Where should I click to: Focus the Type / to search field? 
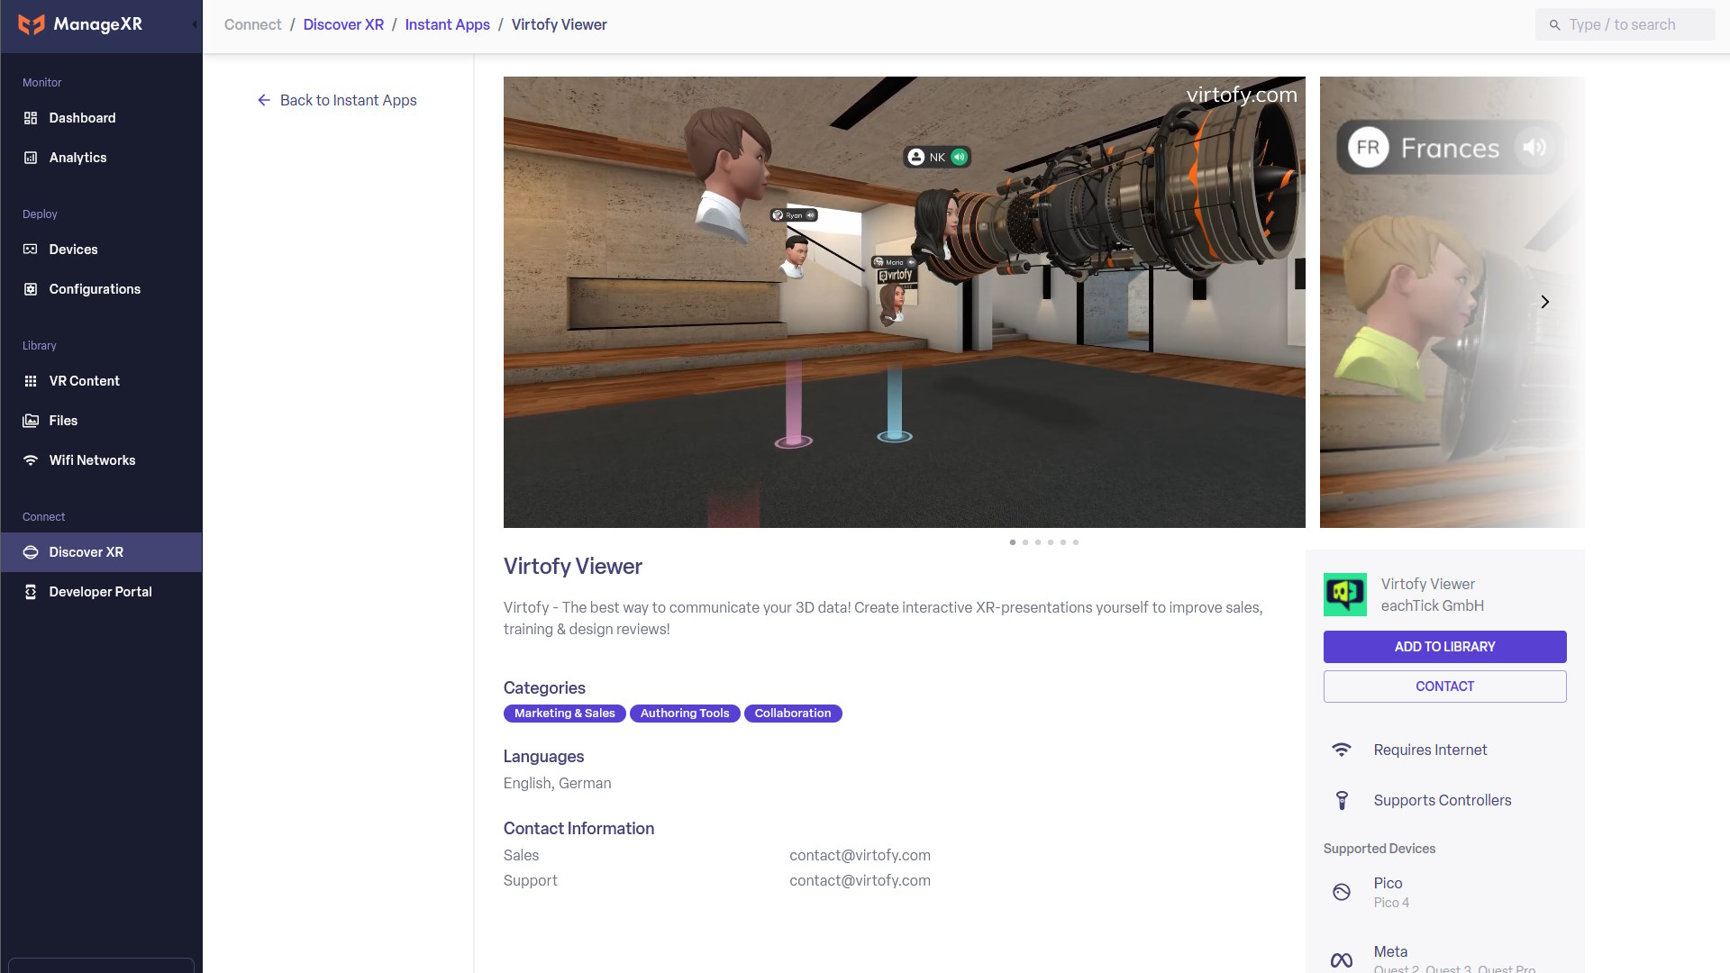(1625, 24)
